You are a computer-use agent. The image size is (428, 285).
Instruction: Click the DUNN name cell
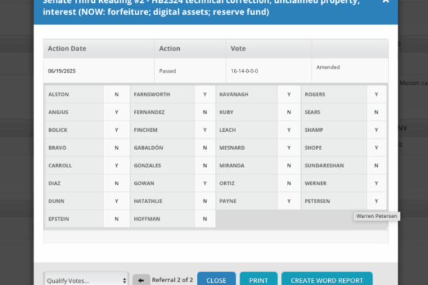pos(74,201)
